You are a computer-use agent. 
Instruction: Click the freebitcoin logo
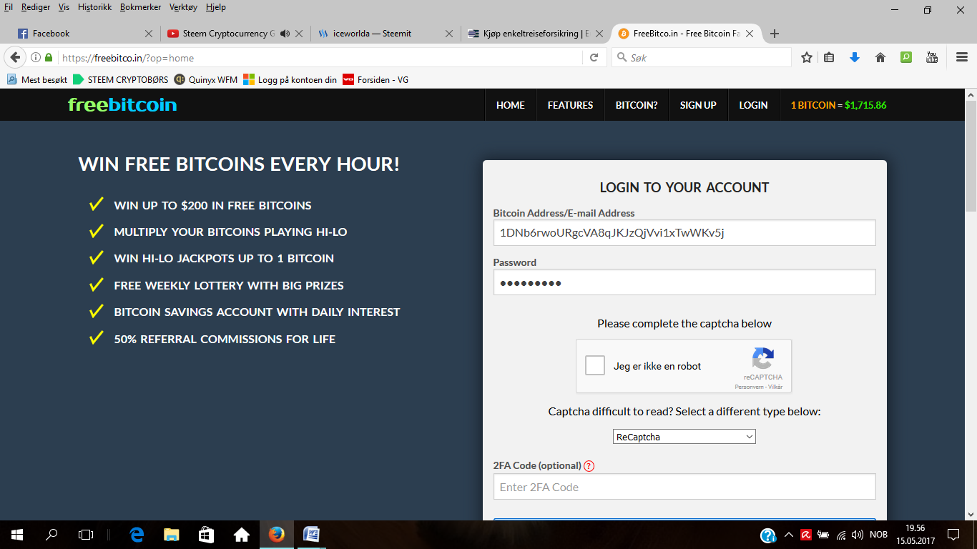(x=122, y=105)
